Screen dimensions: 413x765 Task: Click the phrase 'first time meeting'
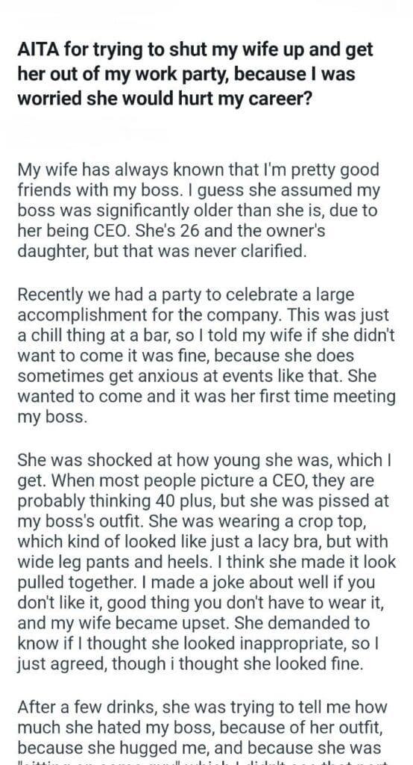click(x=319, y=396)
